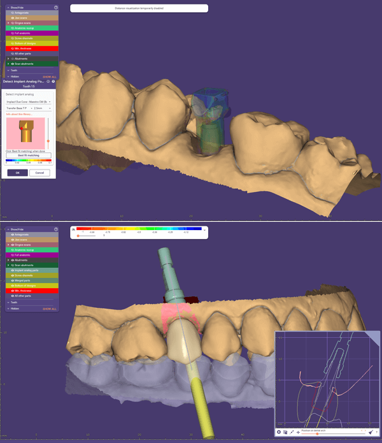The image size is (382, 443).
Task: Toggle visibility of Antagonists in upper panel
Action: point(13,13)
